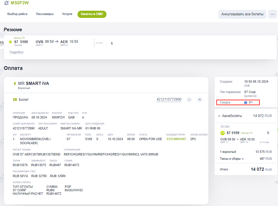Click the fare calculation OVB S7 AER13575RUB13575END
Viewport: 278px width, 206px height.
pyautogui.click(x=36, y=155)
